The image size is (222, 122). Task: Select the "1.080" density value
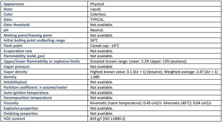click(x=95, y=77)
